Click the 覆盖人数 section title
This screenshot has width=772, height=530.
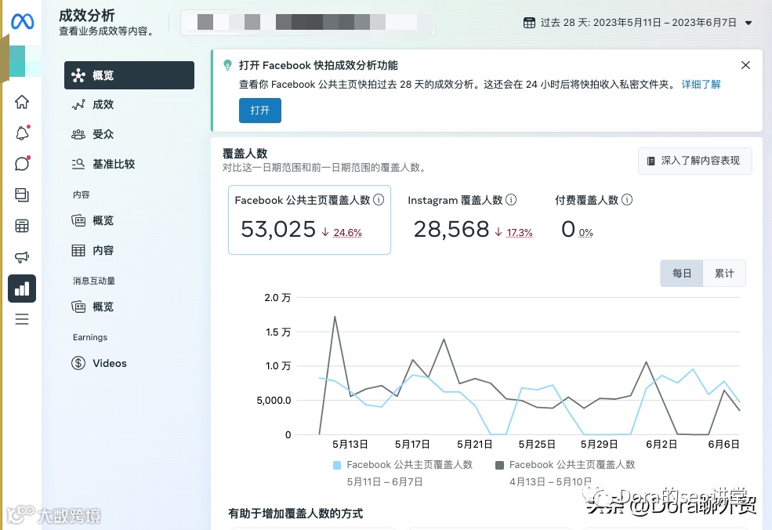[x=245, y=153]
